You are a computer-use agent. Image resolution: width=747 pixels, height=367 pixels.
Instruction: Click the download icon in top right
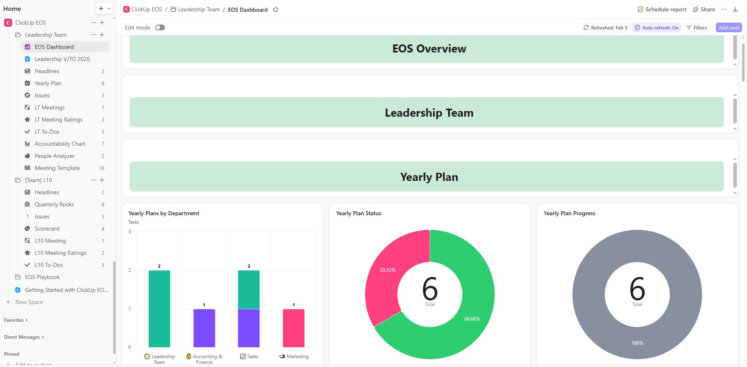pos(735,9)
